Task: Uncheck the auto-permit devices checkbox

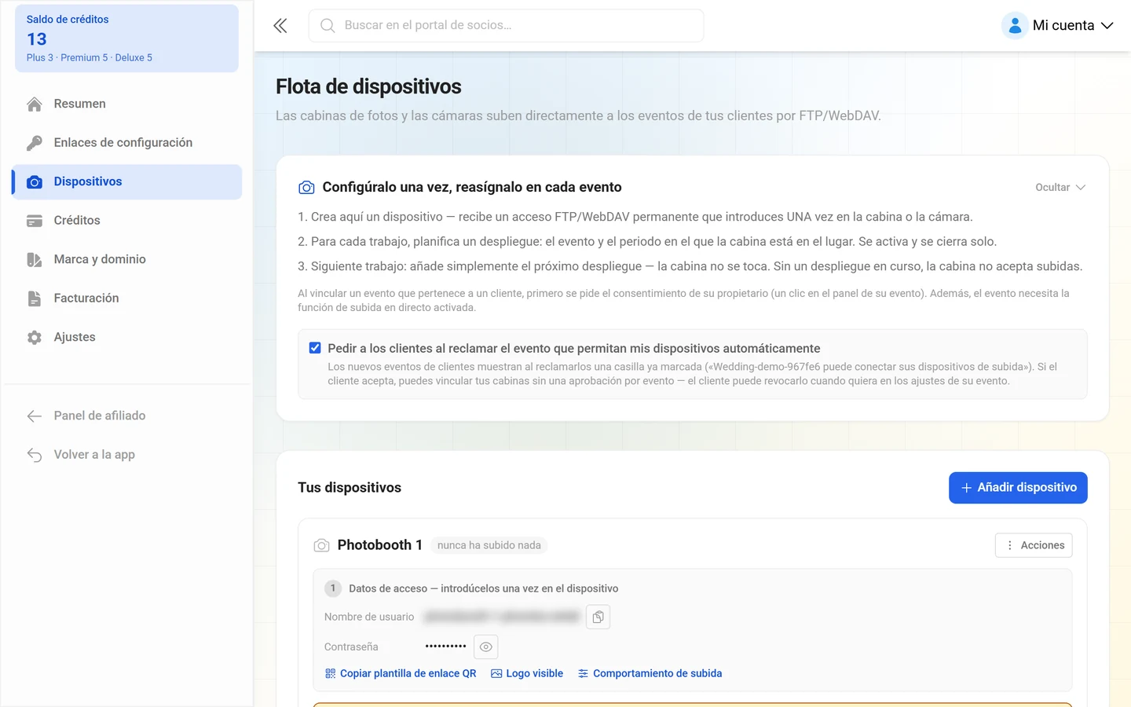Action: [315, 348]
